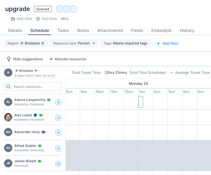Remove the Person resource type filter
211x175 pixels.
coord(94,43)
